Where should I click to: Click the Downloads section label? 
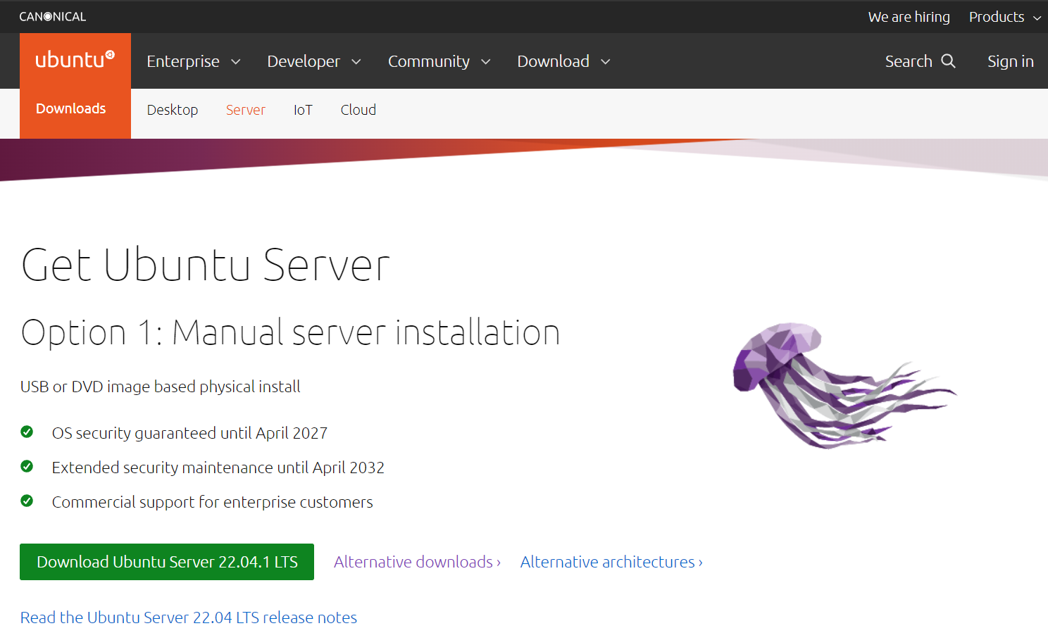pyautogui.click(x=71, y=108)
